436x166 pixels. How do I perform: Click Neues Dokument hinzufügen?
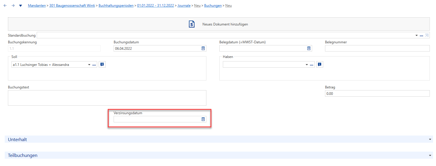(225, 24)
